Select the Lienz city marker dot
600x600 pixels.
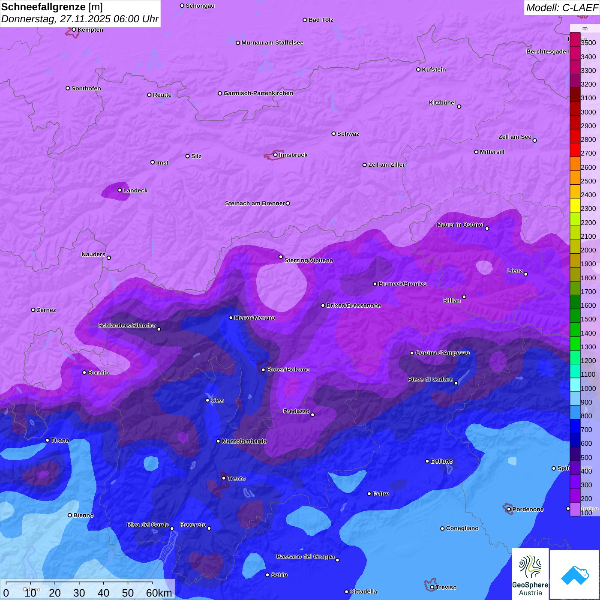[x=526, y=274]
